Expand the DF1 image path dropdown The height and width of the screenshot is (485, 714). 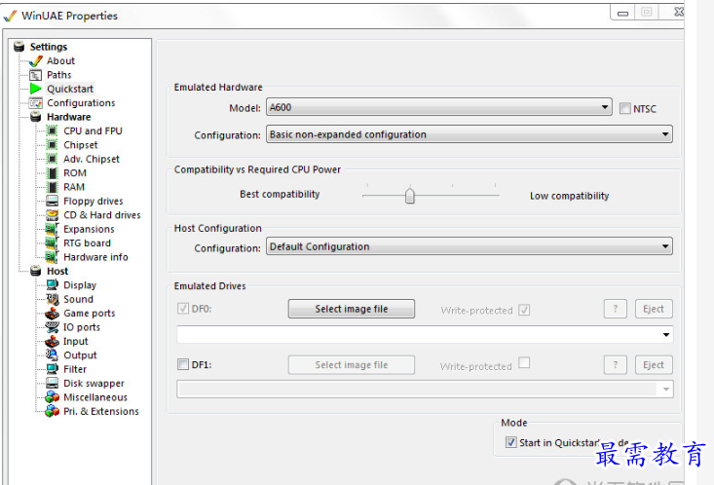point(665,390)
